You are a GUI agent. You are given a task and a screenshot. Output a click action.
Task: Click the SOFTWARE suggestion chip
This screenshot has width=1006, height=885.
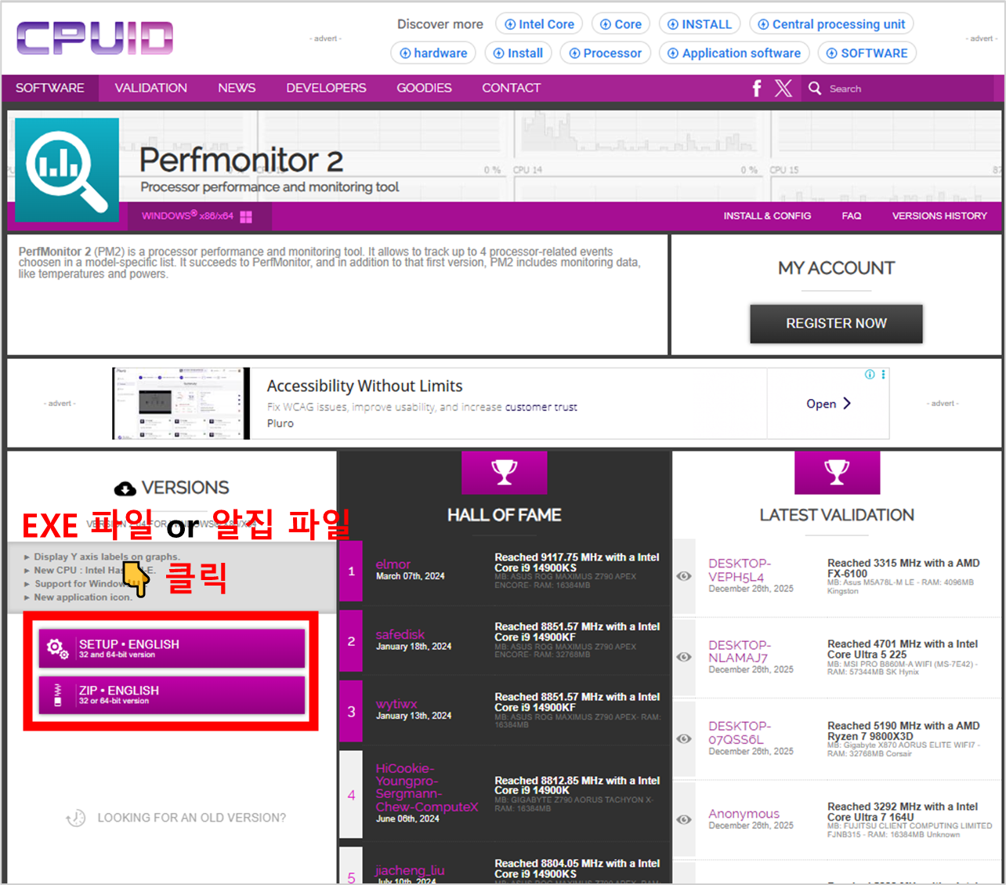pyautogui.click(x=867, y=53)
